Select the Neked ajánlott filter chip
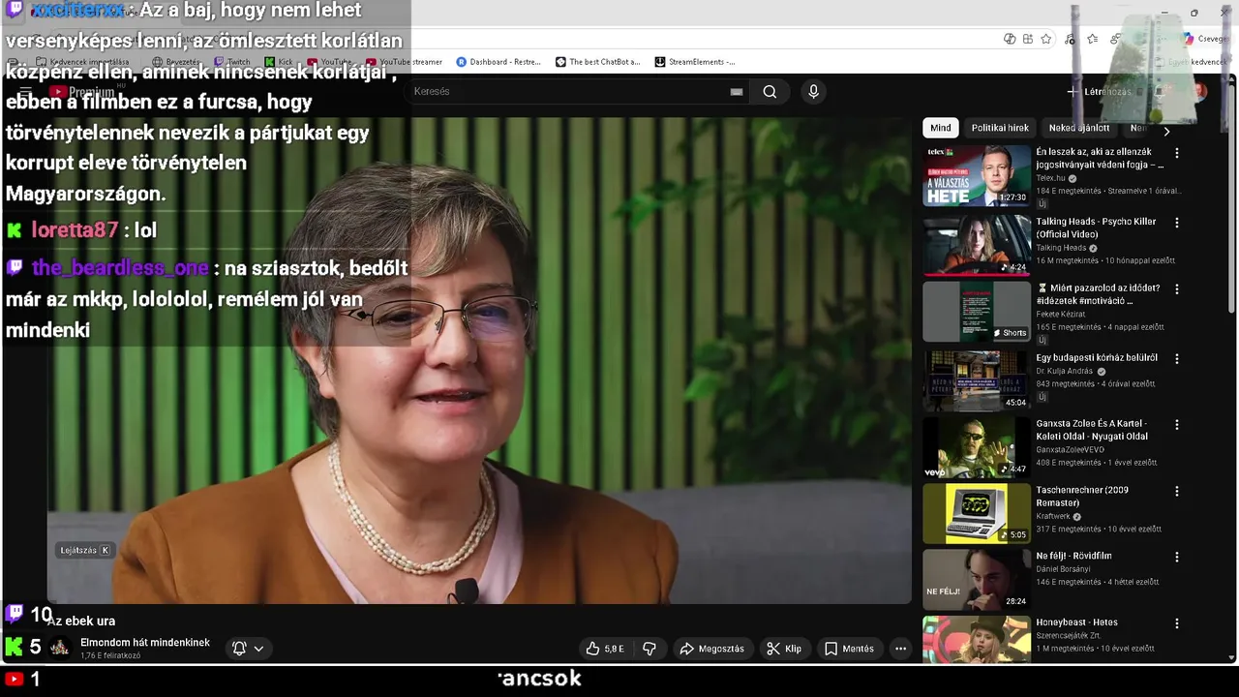This screenshot has height=697, width=1239. click(x=1079, y=128)
